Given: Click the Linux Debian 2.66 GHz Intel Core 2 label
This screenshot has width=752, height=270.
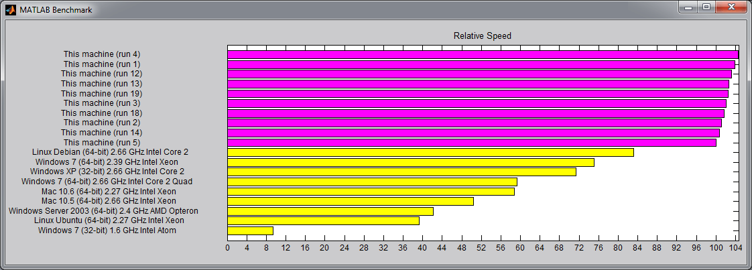Looking at the screenshot, I should pos(111,152).
